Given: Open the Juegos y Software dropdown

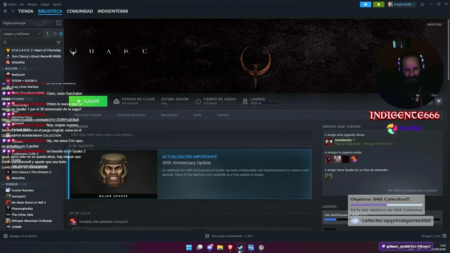Looking at the screenshot, I should click(x=22, y=34).
